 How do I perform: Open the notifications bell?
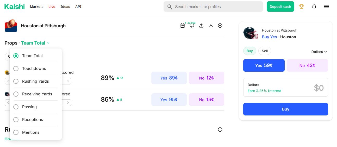point(314,7)
